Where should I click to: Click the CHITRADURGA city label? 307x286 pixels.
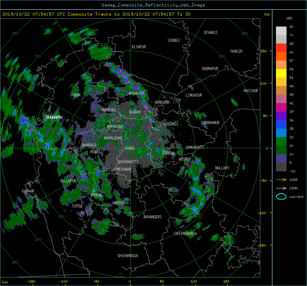[x=186, y=234]
